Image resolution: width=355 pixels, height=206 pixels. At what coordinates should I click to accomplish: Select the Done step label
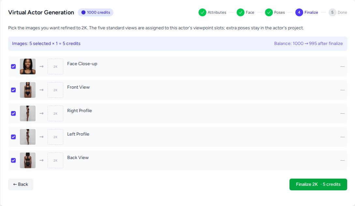point(342,12)
